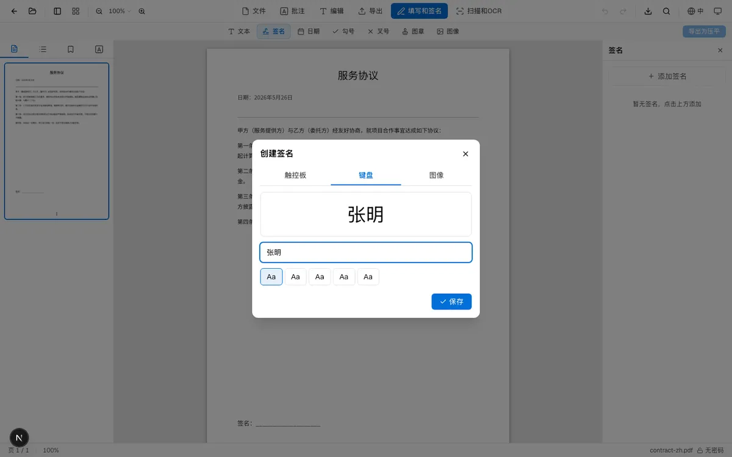Open the language globe selector 中
Image resolution: width=732 pixels, height=457 pixels.
click(x=695, y=11)
